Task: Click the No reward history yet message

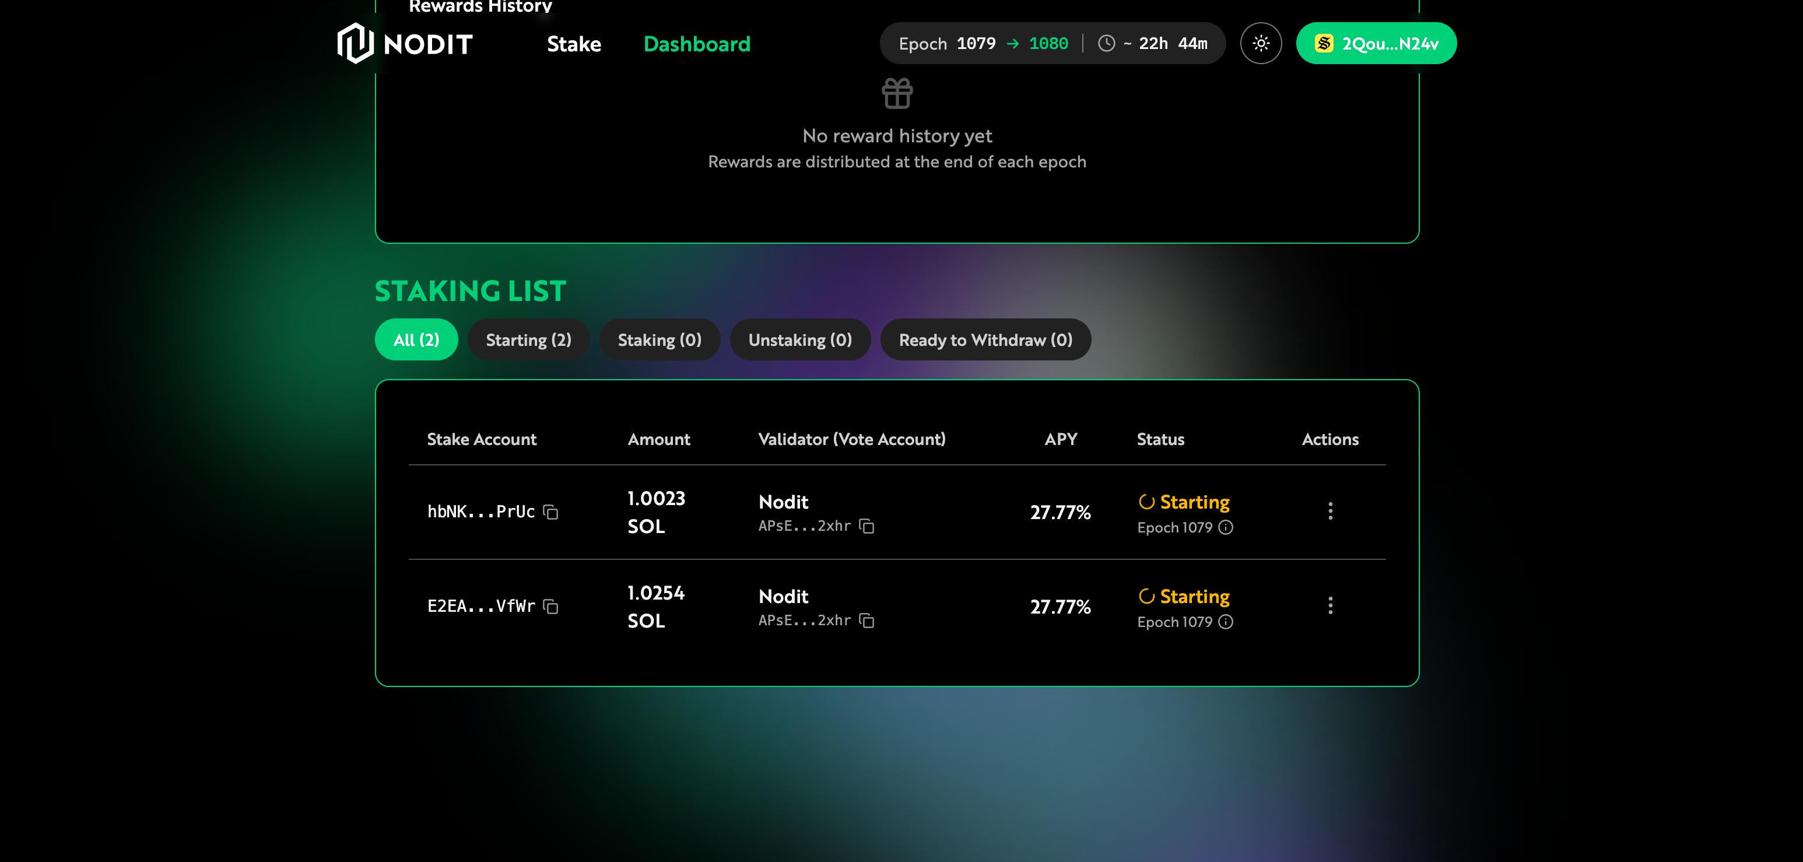Action: 897,136
